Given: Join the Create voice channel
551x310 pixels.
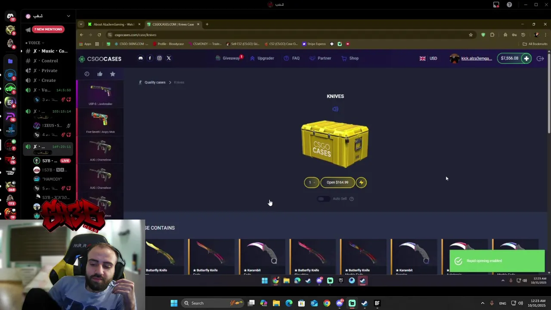Looking at the screenshot, I should point(47,81).
